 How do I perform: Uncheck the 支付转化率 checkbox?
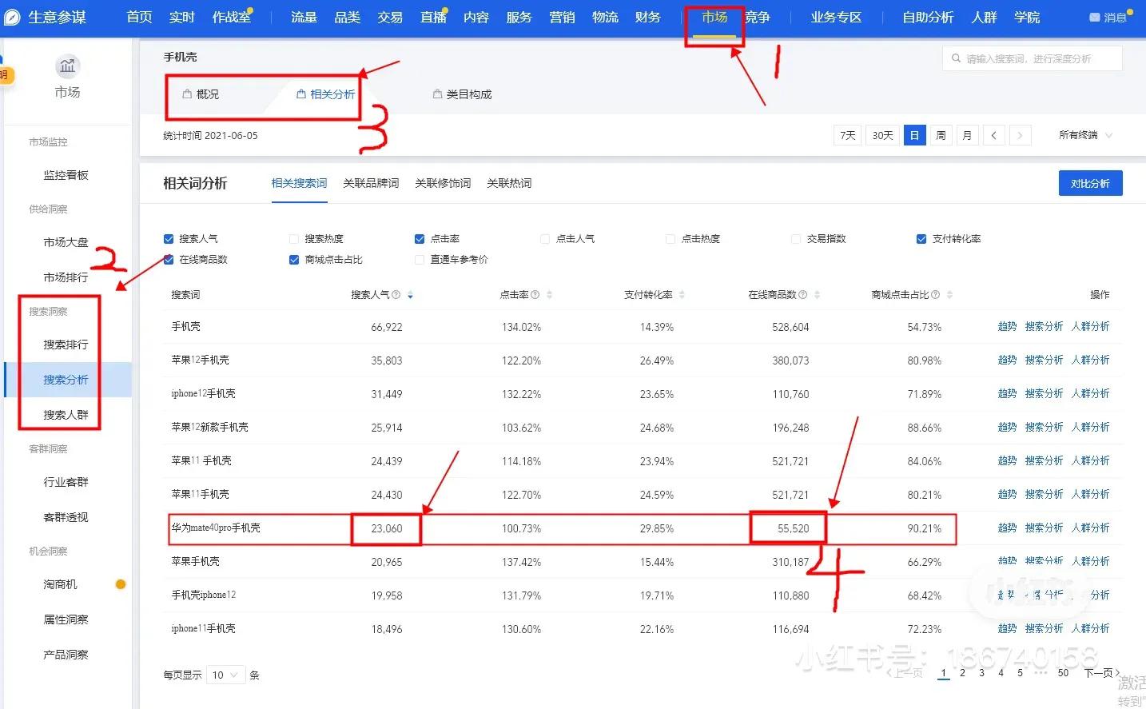point(921,238)
